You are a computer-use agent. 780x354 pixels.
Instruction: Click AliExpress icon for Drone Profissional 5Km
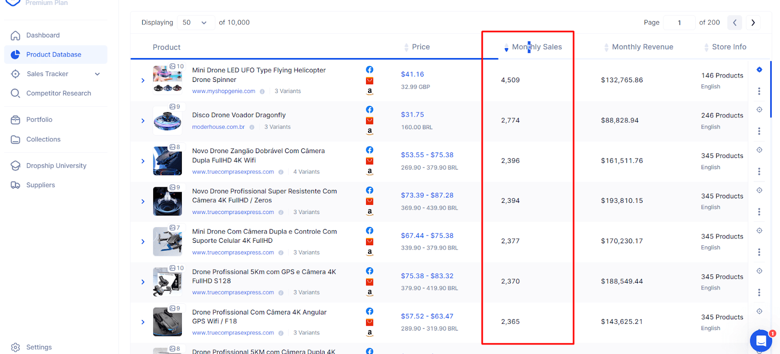(x=370, y=282)
